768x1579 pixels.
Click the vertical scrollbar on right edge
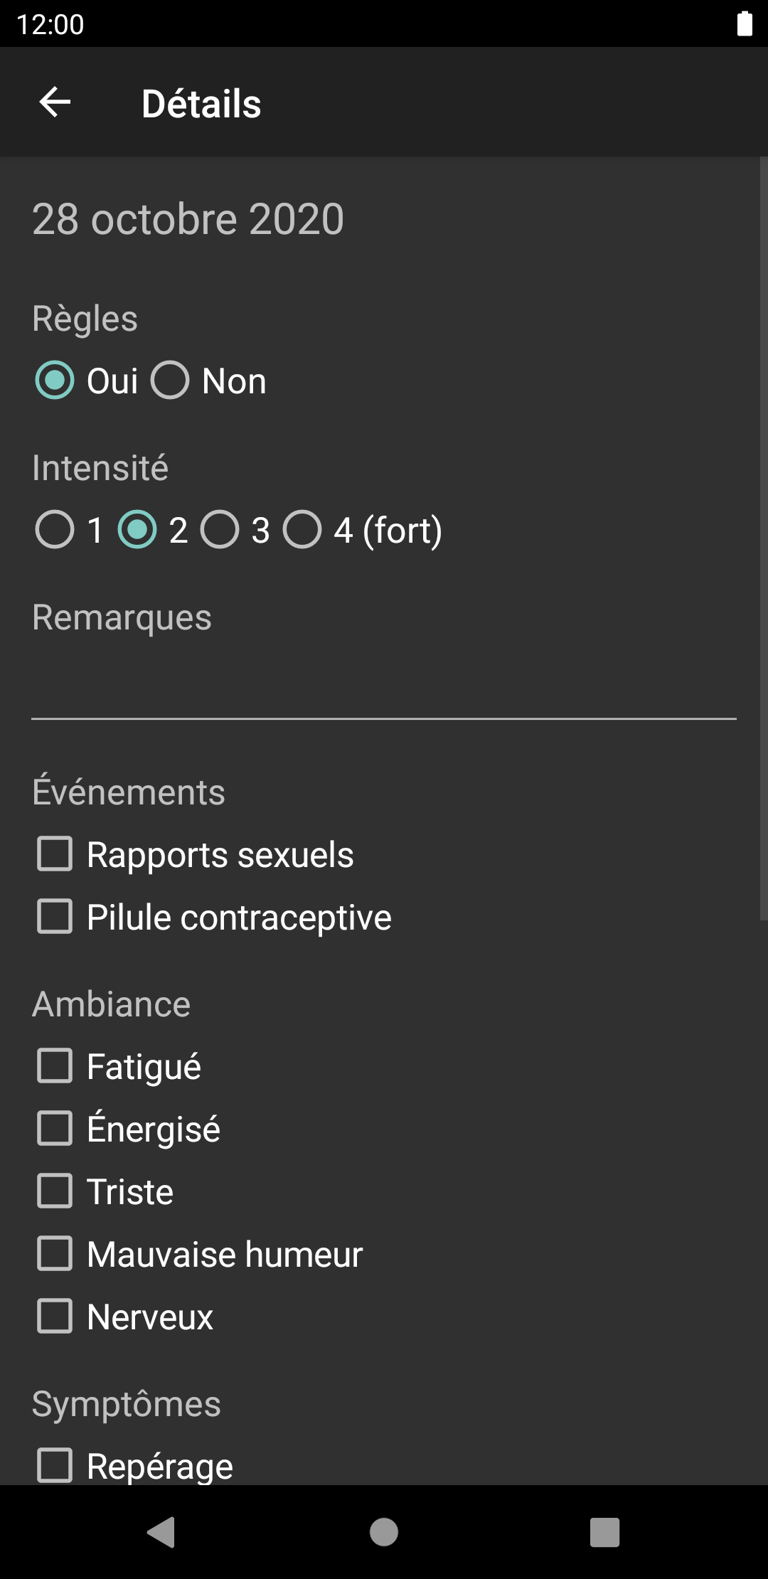pyautogui.click(x=764, y=538)
